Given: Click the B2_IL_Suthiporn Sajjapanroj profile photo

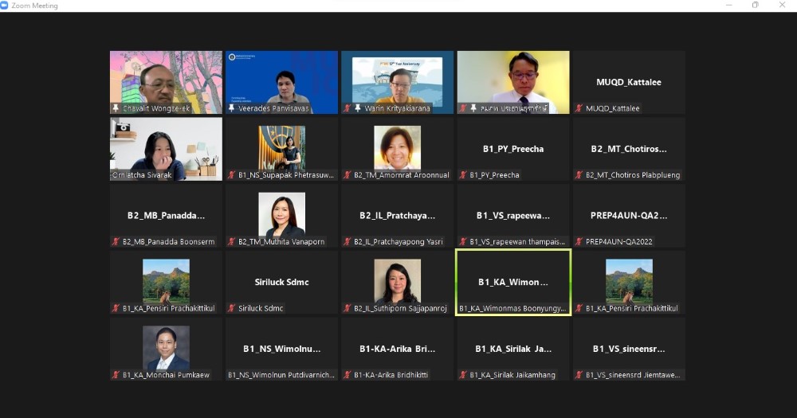Looking at the screenshot, I should 397,281.
